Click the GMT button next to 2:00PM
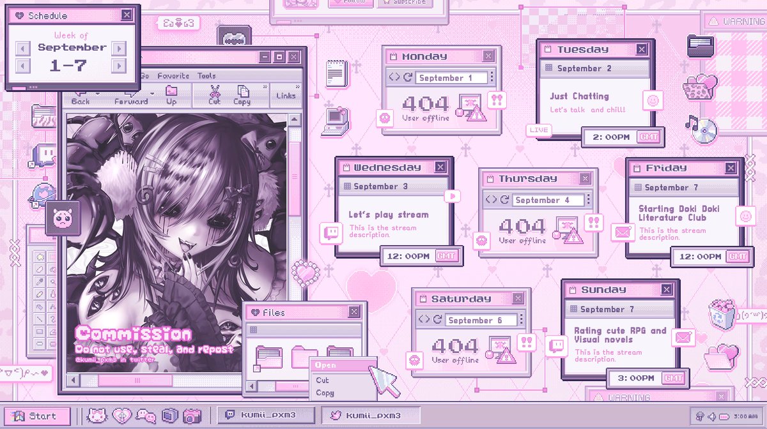The width and height of the screenshot is (767, 429). tap(649, 137)
